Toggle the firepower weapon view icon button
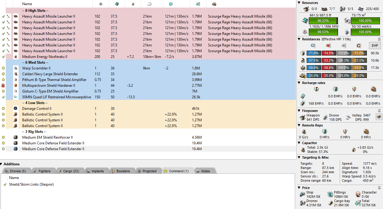383x209 pixels. (379, 117)
